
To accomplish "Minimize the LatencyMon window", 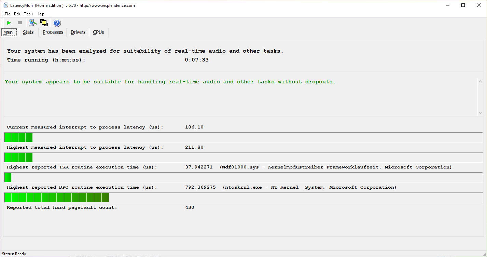I will pyautogui.click(x=447, y=5).
